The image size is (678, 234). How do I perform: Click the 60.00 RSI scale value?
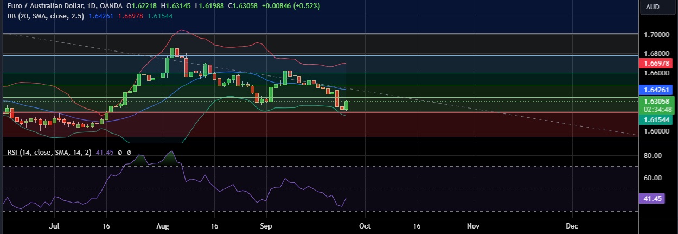(x=653, y=178)
